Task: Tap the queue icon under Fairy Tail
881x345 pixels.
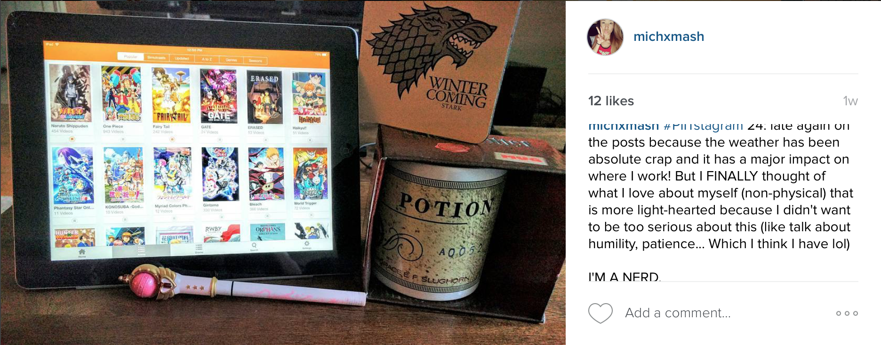Action: [x=172, y=139]
